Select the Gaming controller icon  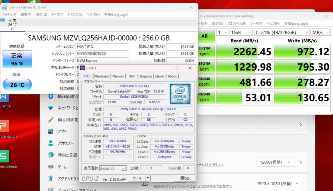51,167
